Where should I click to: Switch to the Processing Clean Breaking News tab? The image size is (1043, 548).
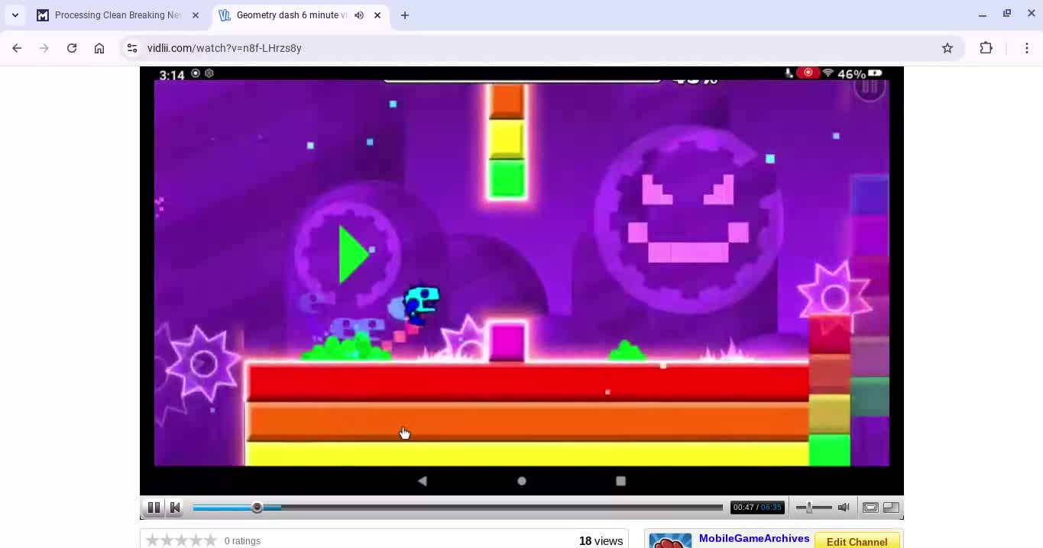(x=118, y=15)
